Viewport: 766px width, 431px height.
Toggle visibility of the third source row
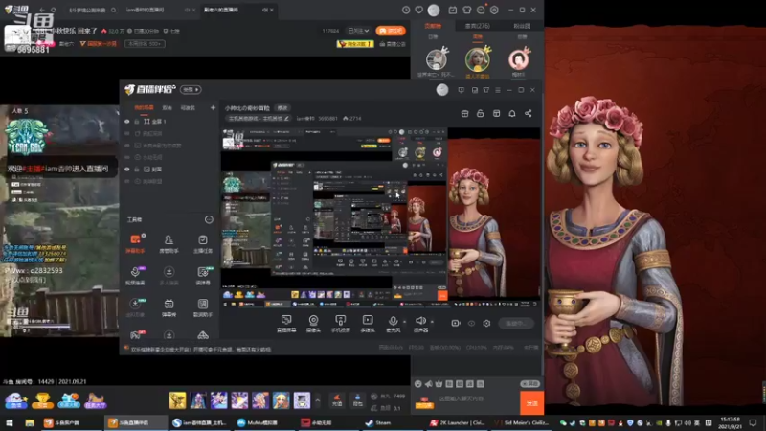pyautogui.click(x=127, y=146)
